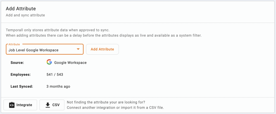Click the 'Connect another integration' hint line
This screenshot has height=114, width=276.
tap(115, 108)
